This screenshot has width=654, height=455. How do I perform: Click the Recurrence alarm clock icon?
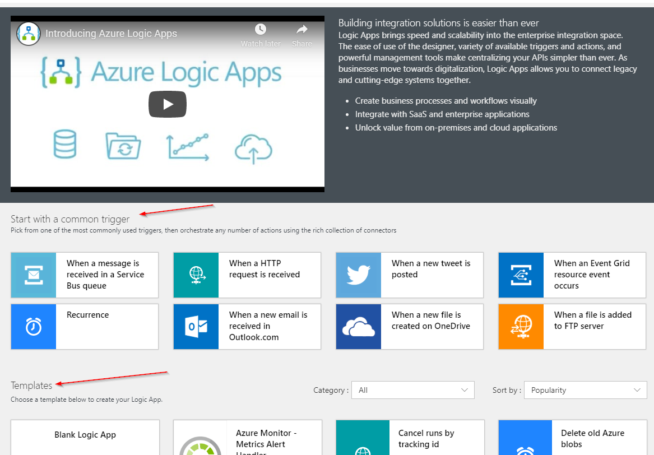[33, 326]
